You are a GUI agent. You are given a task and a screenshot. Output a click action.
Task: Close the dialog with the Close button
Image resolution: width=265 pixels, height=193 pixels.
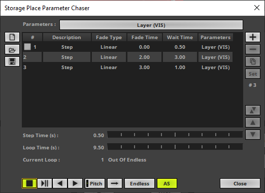pyautogui.click(x=240, y=183)
